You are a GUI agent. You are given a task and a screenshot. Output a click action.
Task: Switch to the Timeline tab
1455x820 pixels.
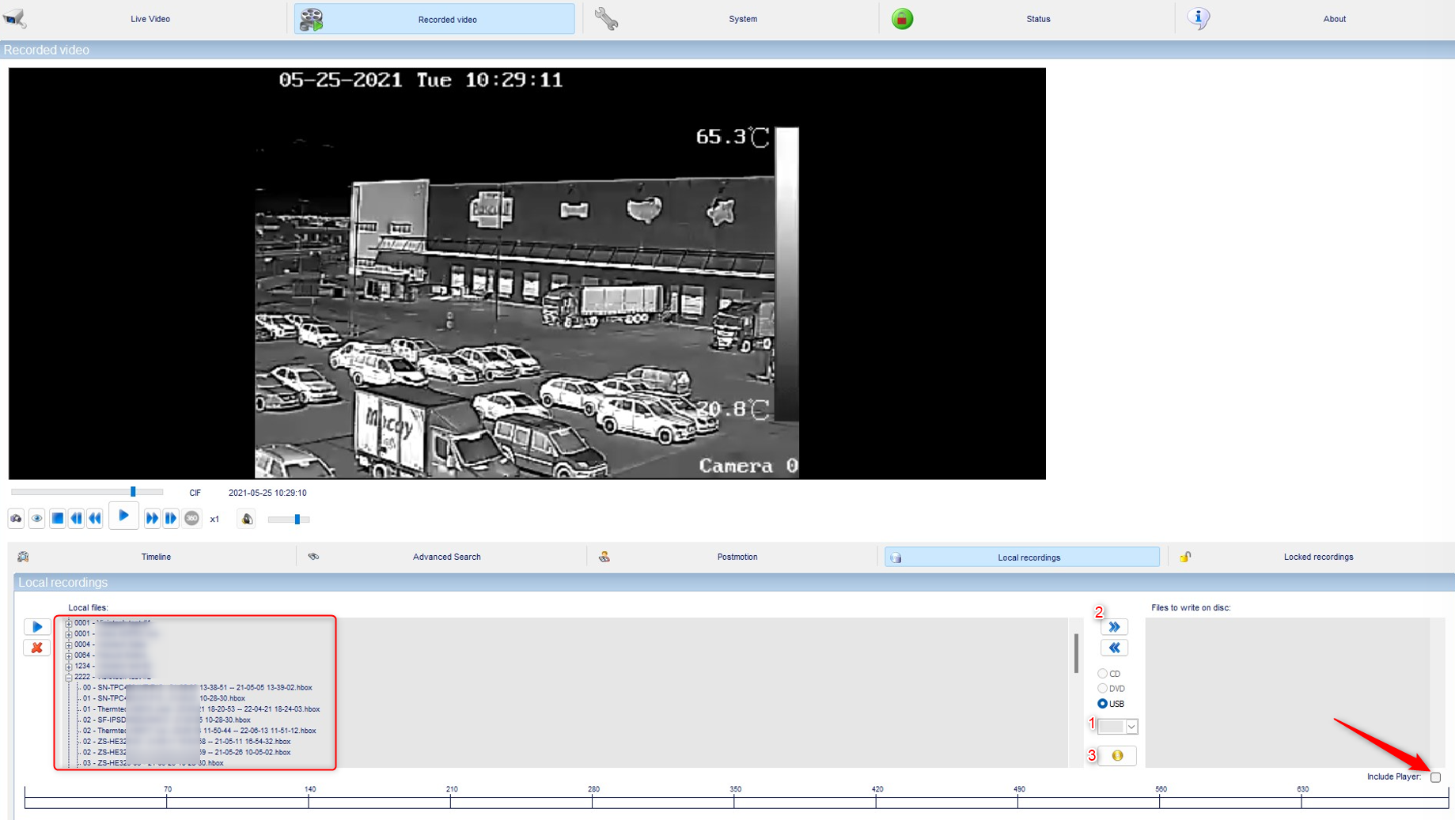click(155, 557)
